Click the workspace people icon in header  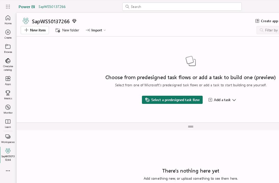tap(26, 21)
